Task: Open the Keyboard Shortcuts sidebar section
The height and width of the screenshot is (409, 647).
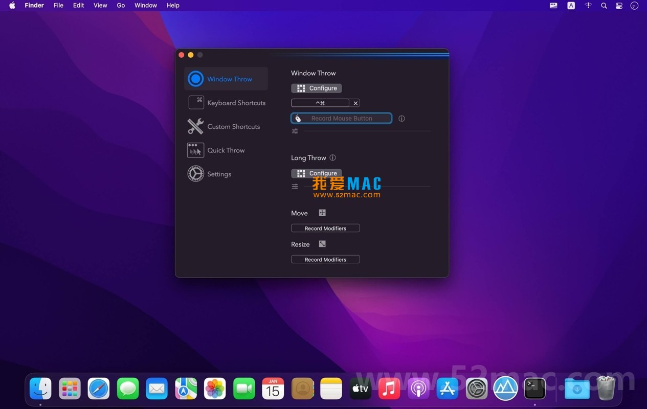Action: click(x=226, y=103)
